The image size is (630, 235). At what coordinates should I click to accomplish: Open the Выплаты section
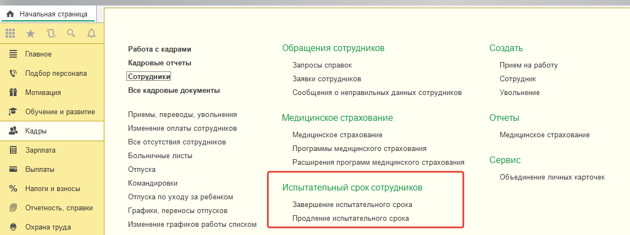tap(52, 169)
